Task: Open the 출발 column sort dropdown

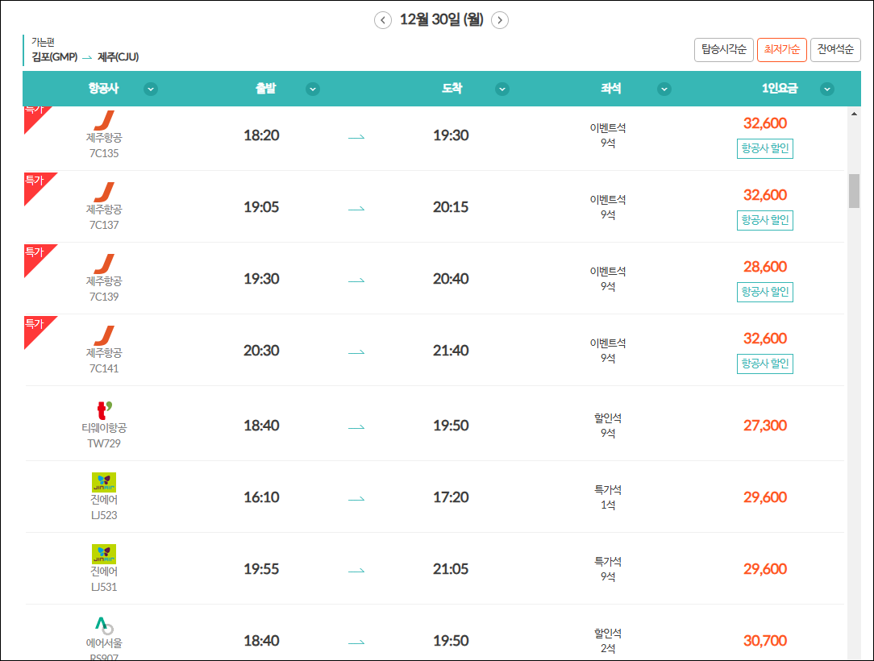Action: [313, 89]
